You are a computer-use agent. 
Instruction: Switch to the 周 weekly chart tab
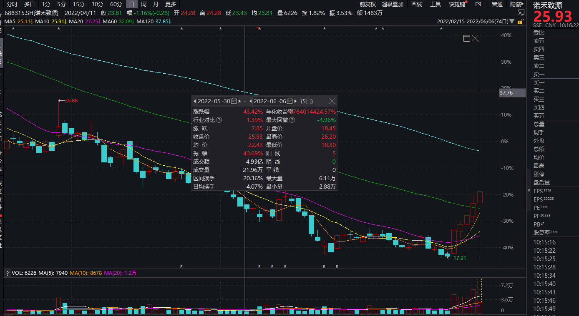pyautogui.click(x=143, y=4)
